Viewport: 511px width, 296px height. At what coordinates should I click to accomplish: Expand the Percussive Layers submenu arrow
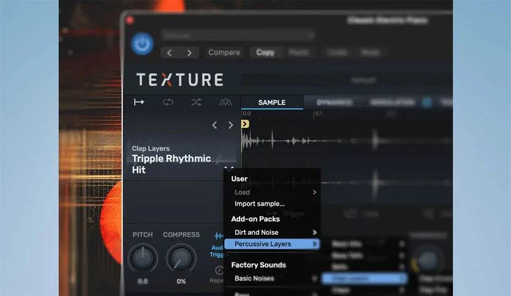tap(315, 244)
